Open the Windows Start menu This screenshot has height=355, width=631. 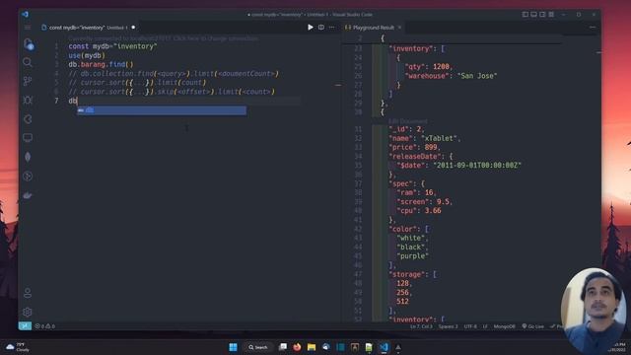pyautogui.click(x=233, y=347)
